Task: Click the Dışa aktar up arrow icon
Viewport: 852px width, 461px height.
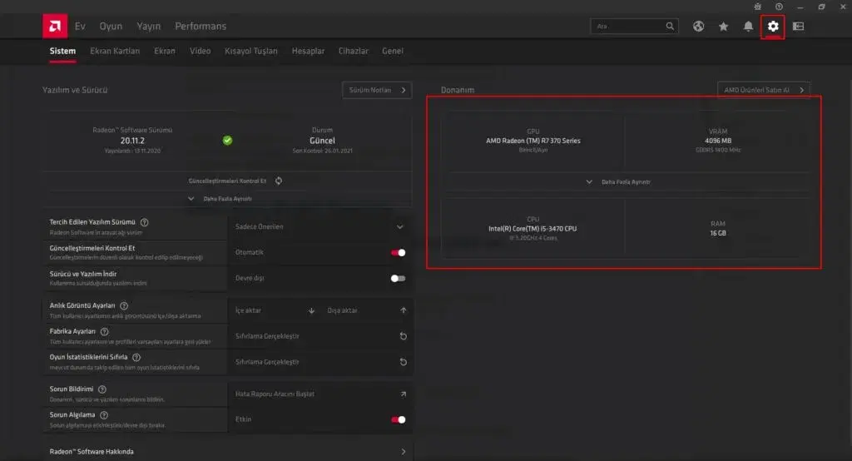Action: (x=404, y=310)
